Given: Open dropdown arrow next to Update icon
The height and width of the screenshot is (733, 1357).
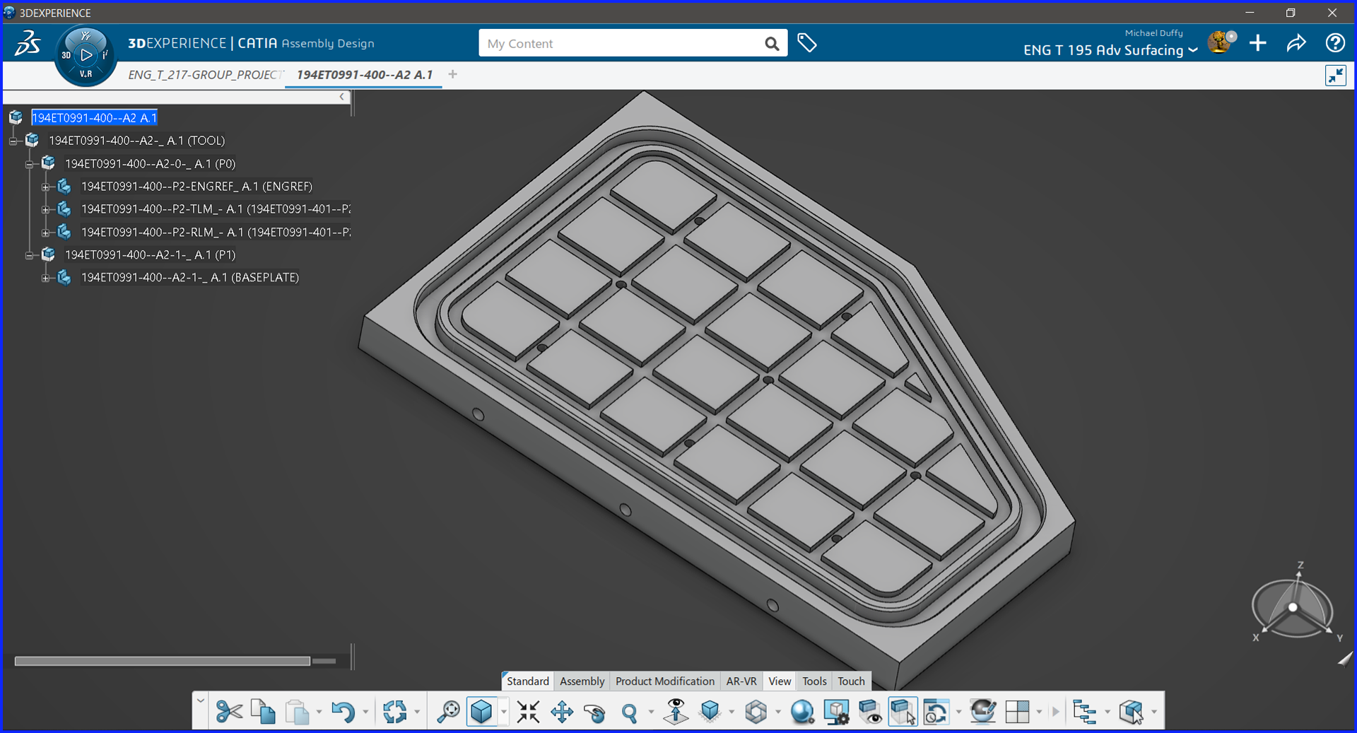Looking at the screenshot, I should pyautogui.click(x=417, y=712).
